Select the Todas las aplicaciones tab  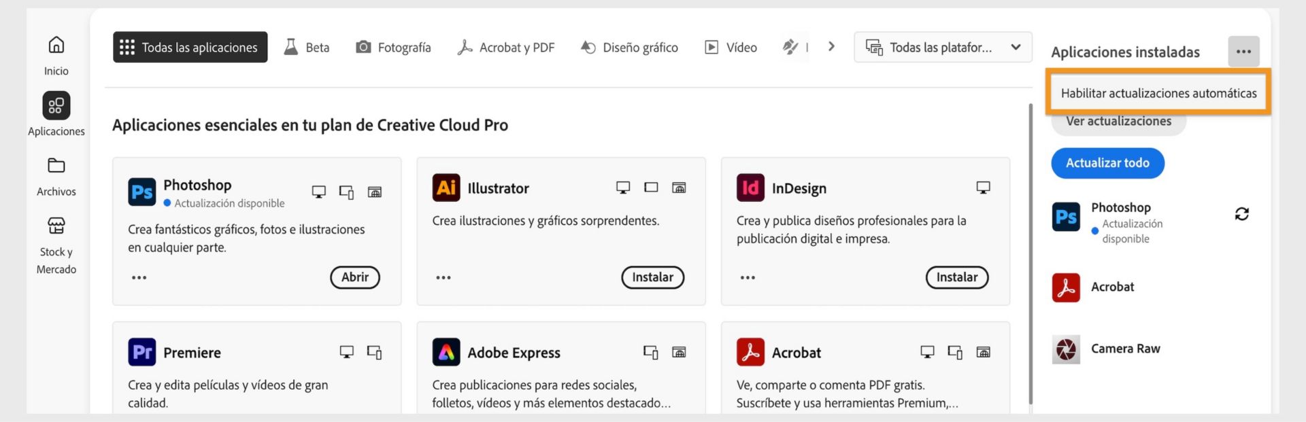[x=190, y=47]
